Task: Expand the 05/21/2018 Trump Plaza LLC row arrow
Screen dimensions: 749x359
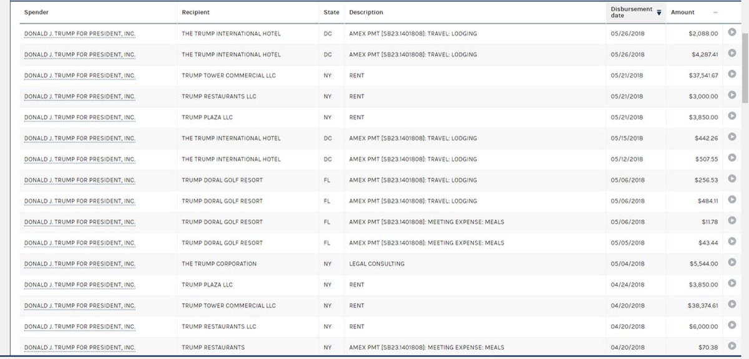Action: click(732, 117)
